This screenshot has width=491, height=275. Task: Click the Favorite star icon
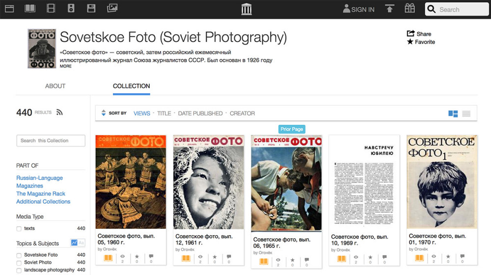coord(410,42)
